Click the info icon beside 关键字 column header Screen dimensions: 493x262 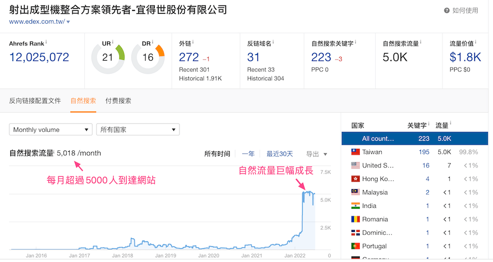pyautogui.click(x=428, y=124)
